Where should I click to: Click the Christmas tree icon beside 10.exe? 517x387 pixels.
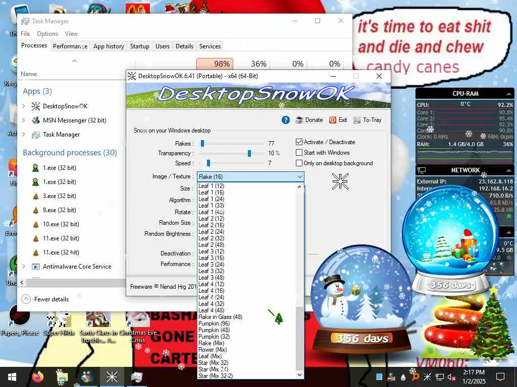point(36,224)
